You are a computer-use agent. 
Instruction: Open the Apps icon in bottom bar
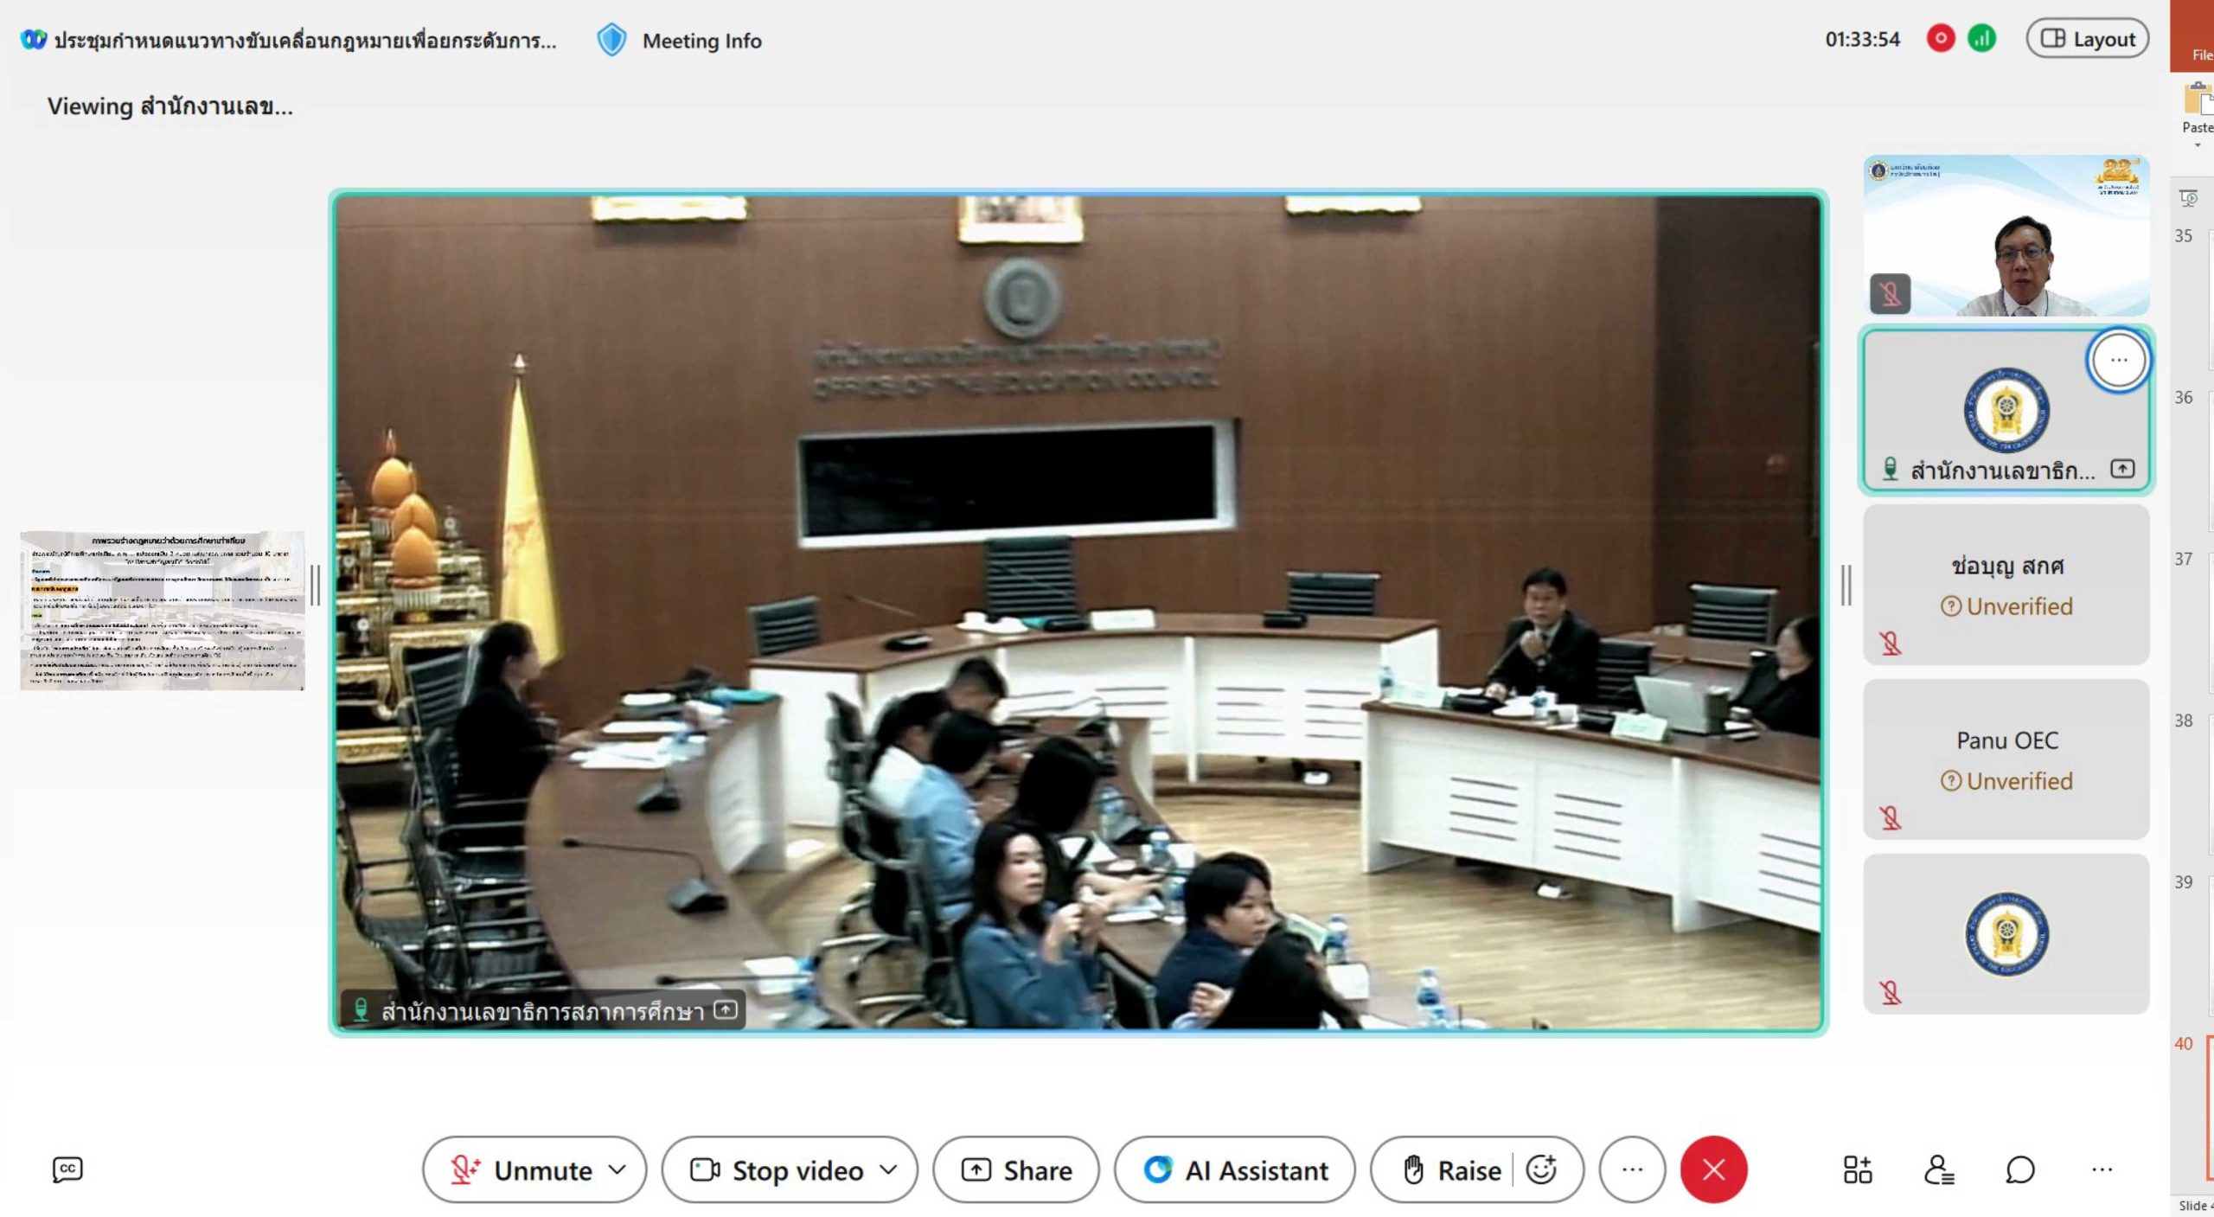1857,1169
